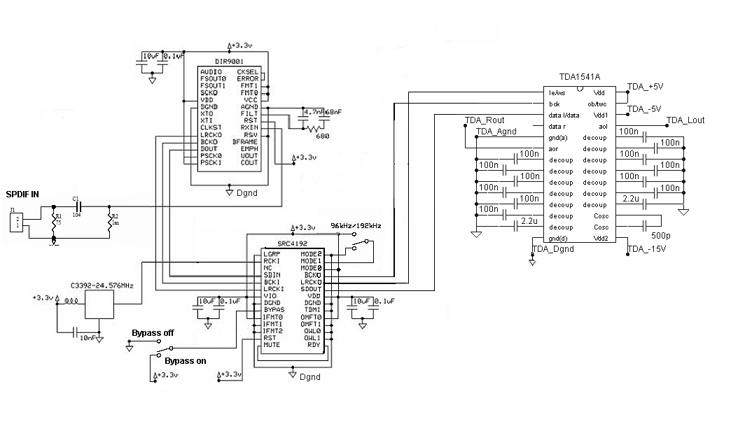This screenshot has height=445, width=745.
Task: Click the DIR9001 chip title
Action: [x=229, y=62]
